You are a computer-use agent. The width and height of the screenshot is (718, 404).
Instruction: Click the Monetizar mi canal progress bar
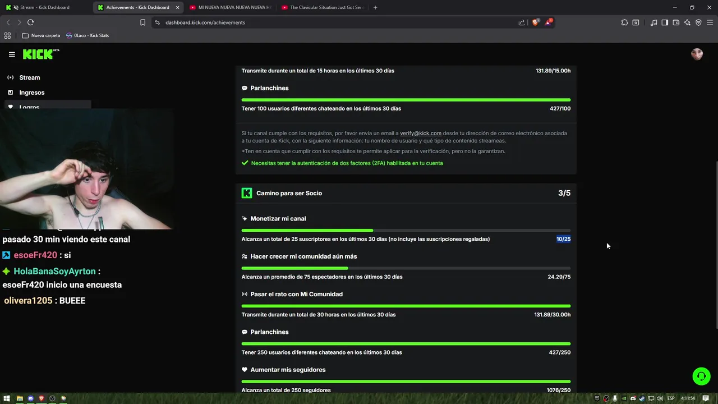coord(406,230)
